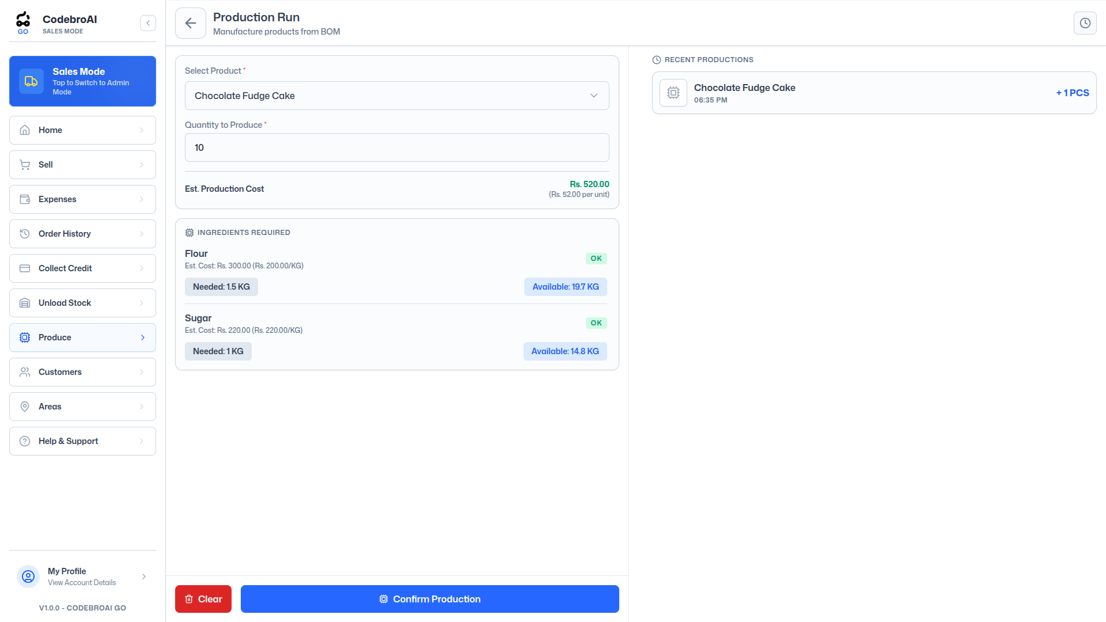
Task: Open the Areas menu item
Action: (x=82, y=407)
